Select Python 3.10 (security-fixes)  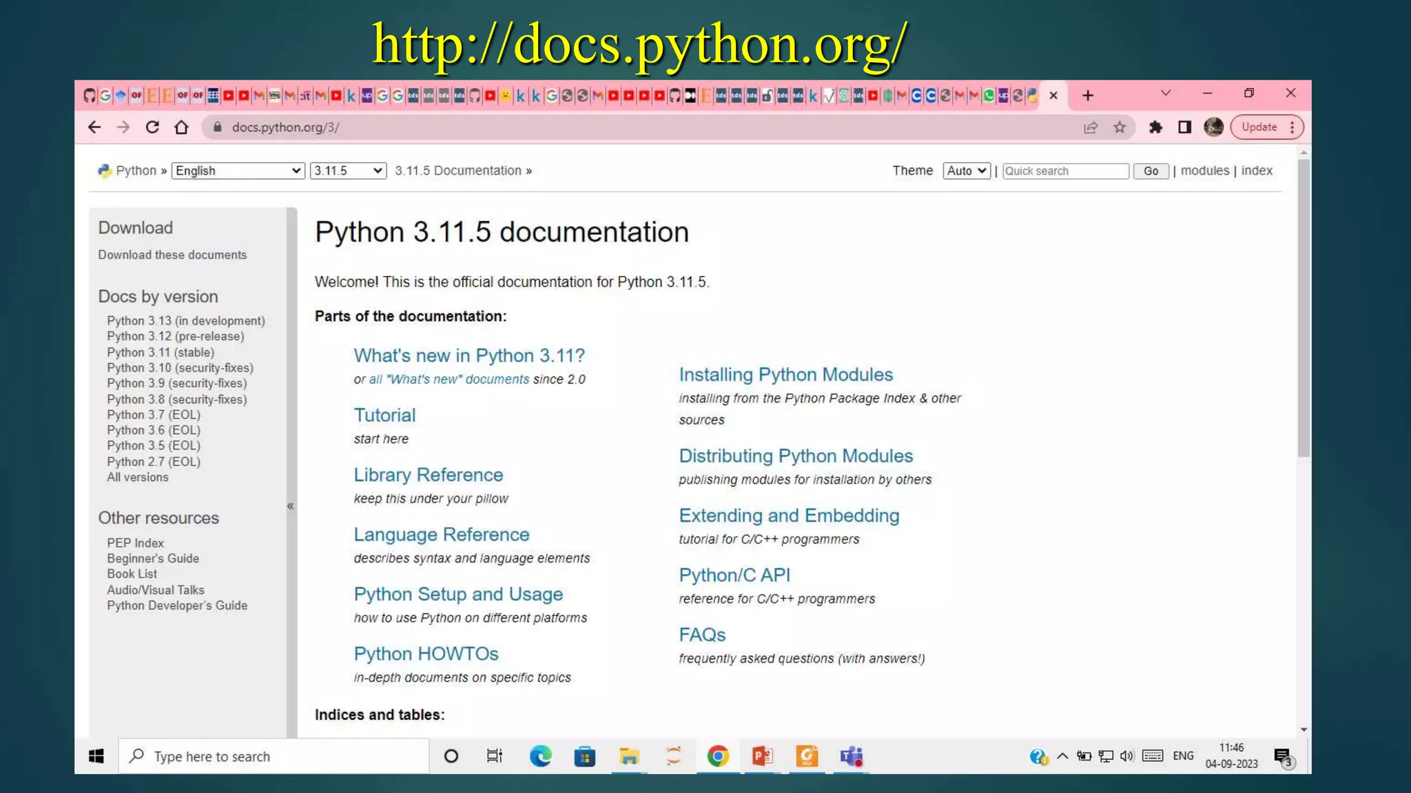click(x=181, y=368)
